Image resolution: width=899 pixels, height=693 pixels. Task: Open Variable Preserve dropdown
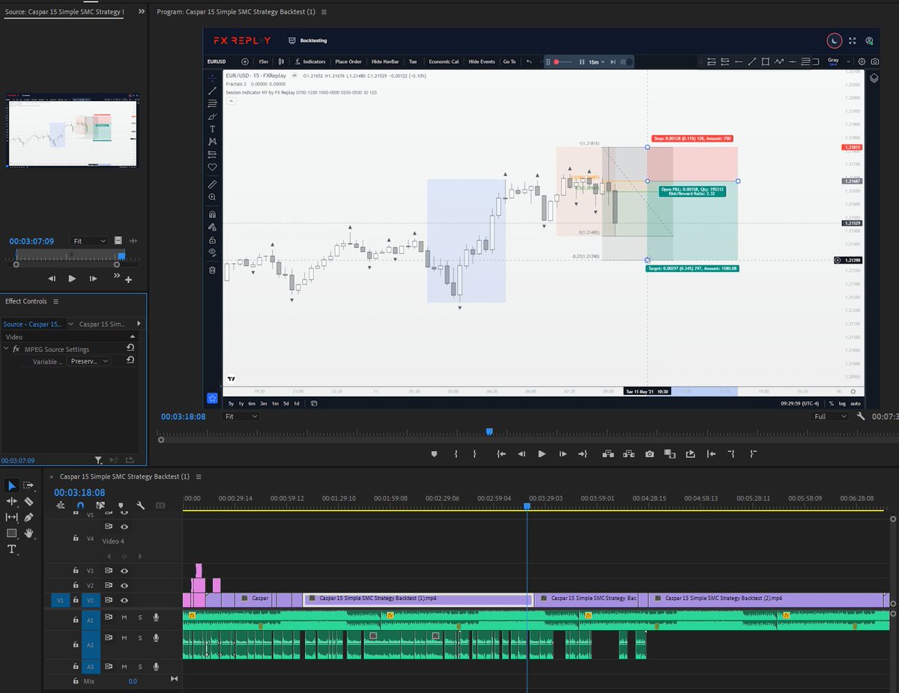89,361
